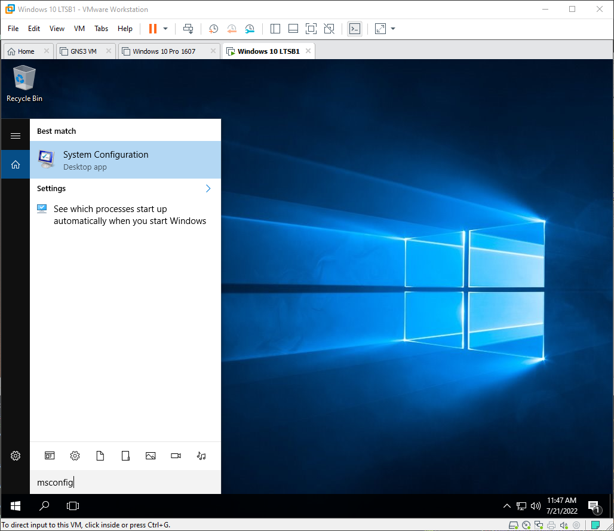
Task: Expand the search hamburger menu
Action: (x=16, y=136)
